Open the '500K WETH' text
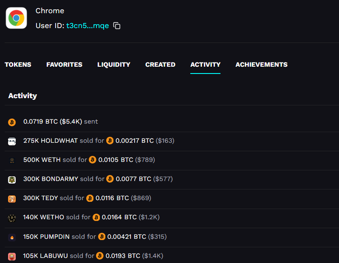Screen dimensions: 339x263 point(42,160)
